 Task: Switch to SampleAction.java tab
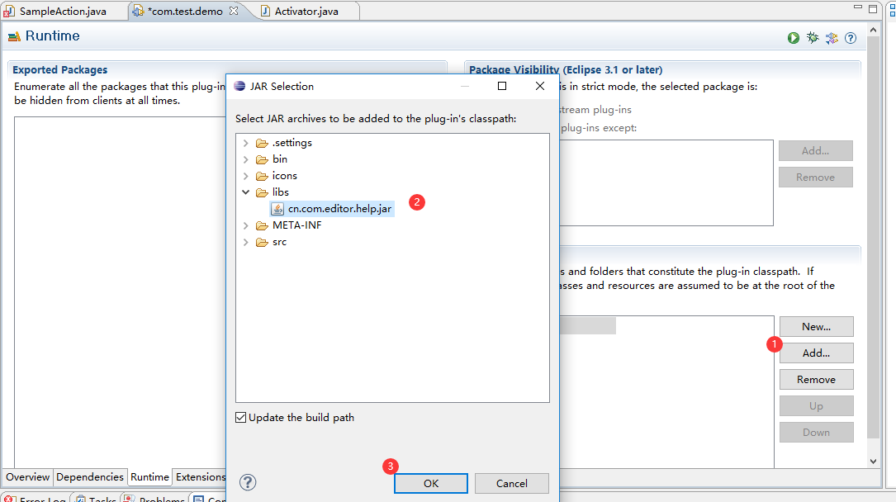point(63,11)
